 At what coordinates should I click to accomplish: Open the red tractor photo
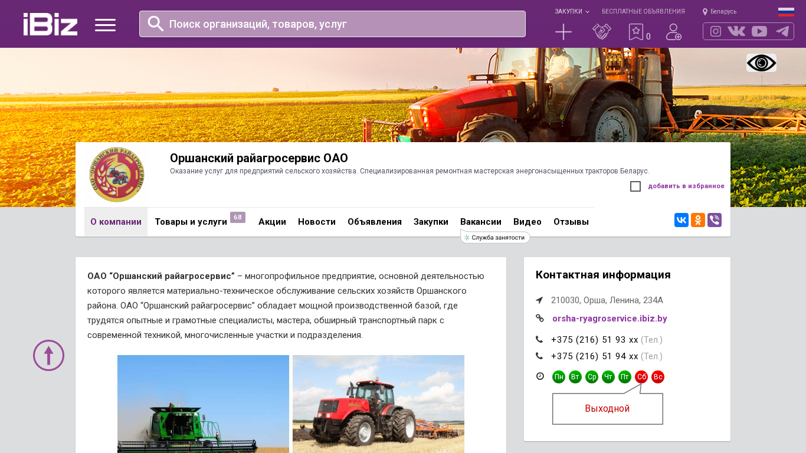coord(378,404)
